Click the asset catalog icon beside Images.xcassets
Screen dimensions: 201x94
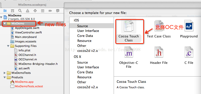coord(12,41)
